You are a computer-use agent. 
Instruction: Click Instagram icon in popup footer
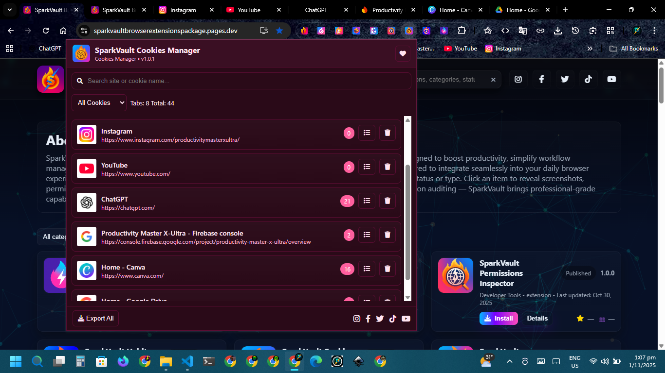[357, 319]
